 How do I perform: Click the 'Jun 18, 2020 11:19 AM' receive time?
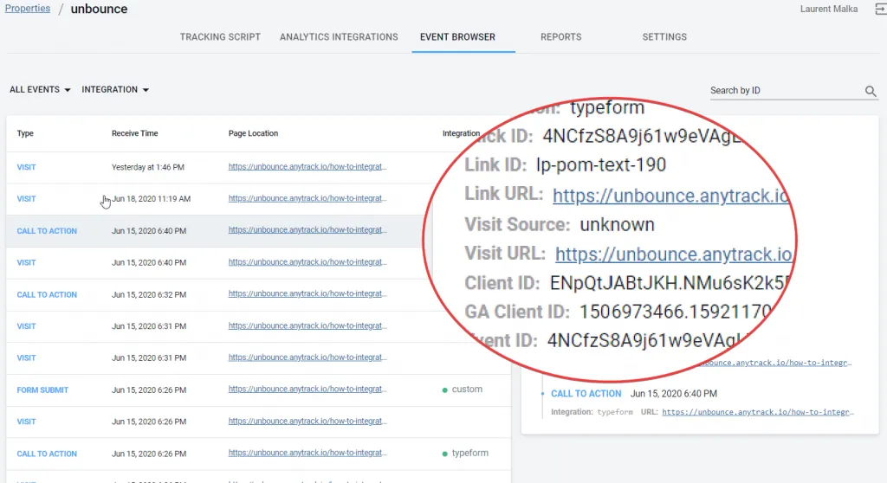click(151, 199)
